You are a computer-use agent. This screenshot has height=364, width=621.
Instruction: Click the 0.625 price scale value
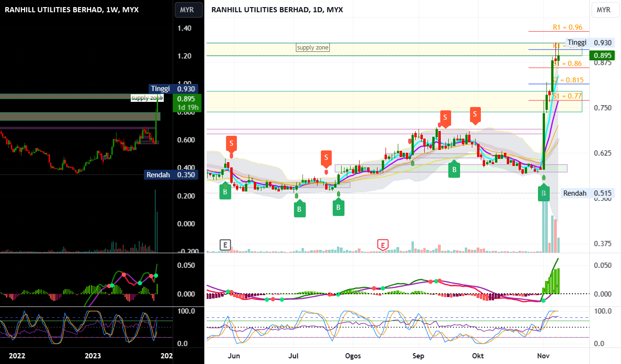603,153
